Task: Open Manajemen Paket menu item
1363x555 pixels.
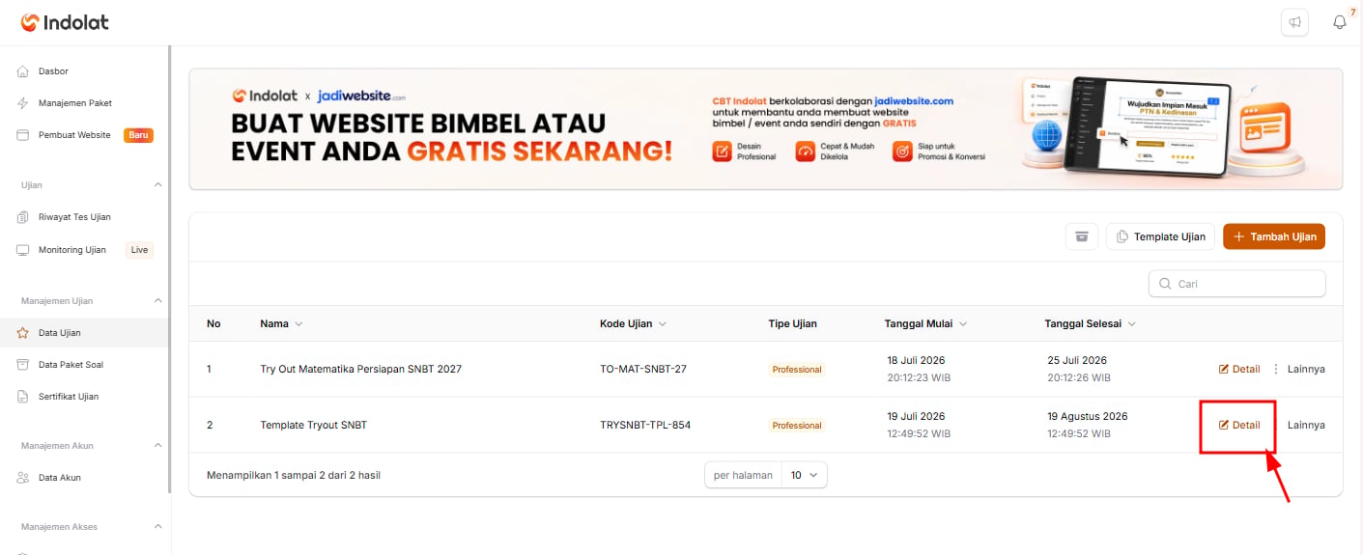Action: [x=85, y=103]
